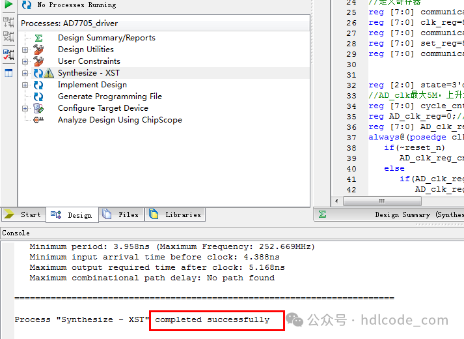Screen dimensions: 464x339
Task: Click the green run process arrow icon
Action: pyautogui.click(x=8, y=4)
